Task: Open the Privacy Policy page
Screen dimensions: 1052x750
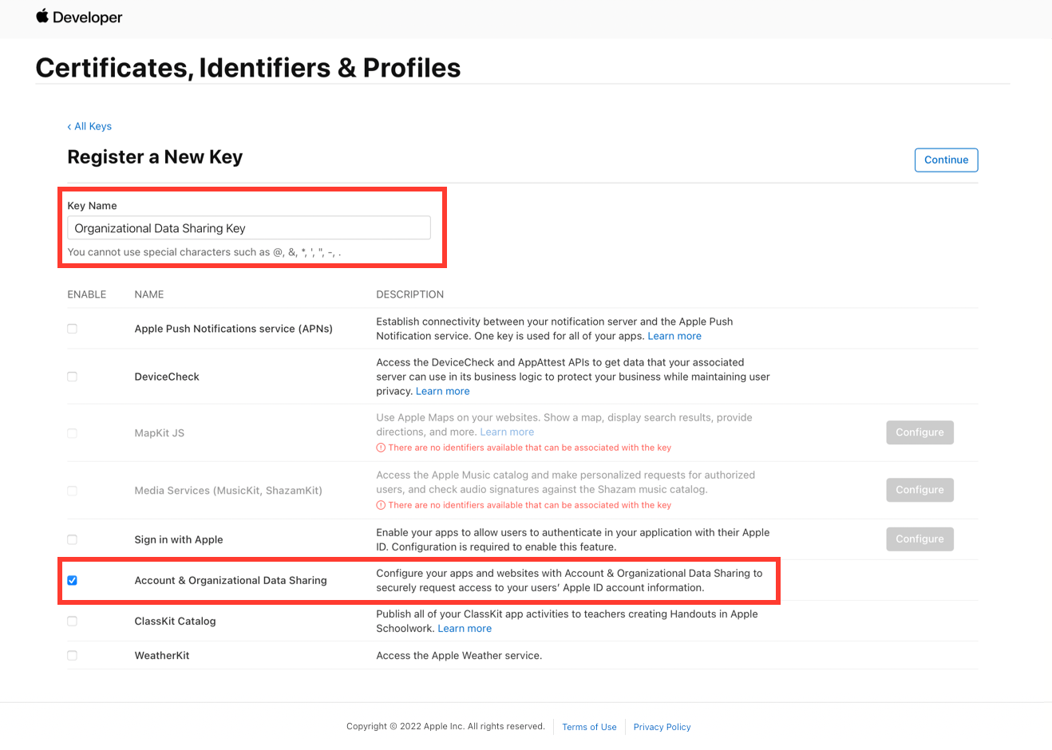Action: pos(662,727)
